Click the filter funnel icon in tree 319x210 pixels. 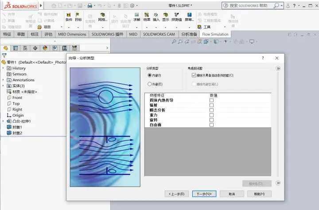point(4,55)
